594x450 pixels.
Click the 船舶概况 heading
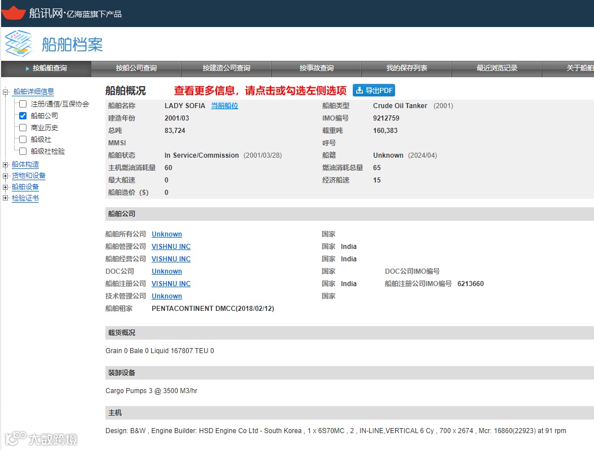(125, 91)
